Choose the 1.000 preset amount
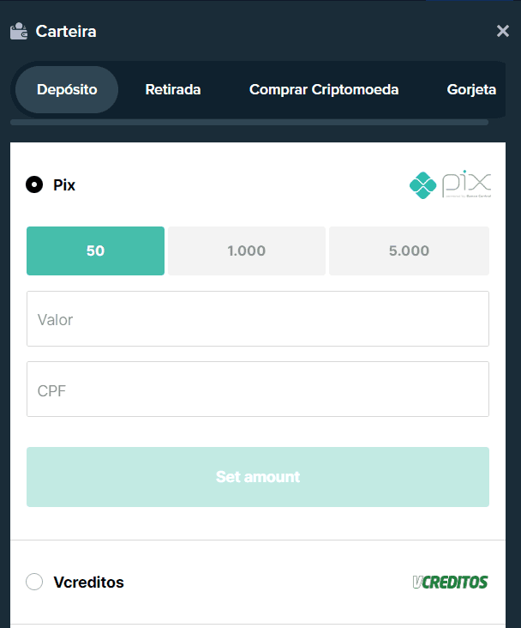The width and height of the screenshot is (521, 628). (247, 251)
